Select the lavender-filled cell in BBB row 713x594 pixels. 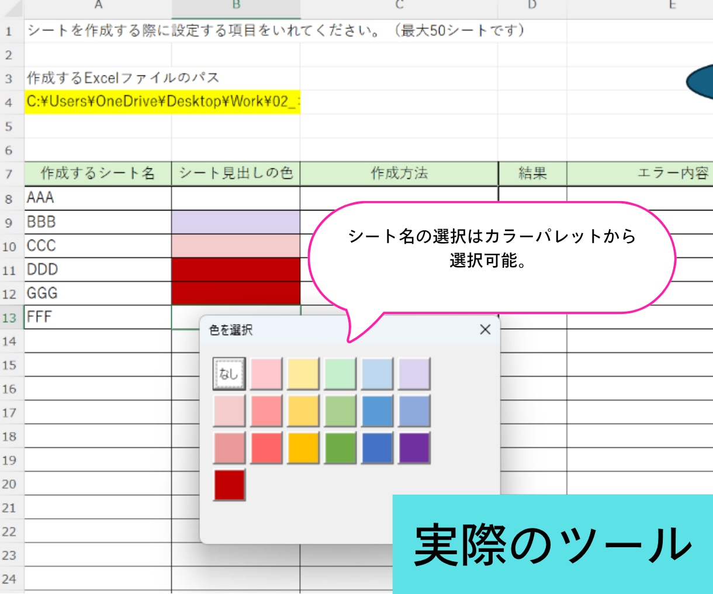(236, 222)
